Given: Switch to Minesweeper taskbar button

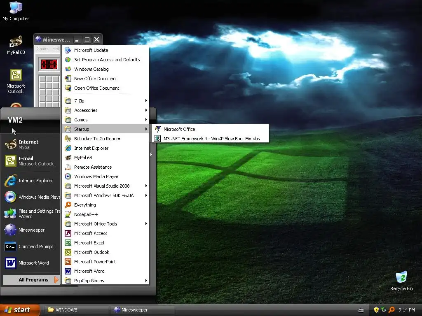Looking at the screenshot, I should coord(143,310).
